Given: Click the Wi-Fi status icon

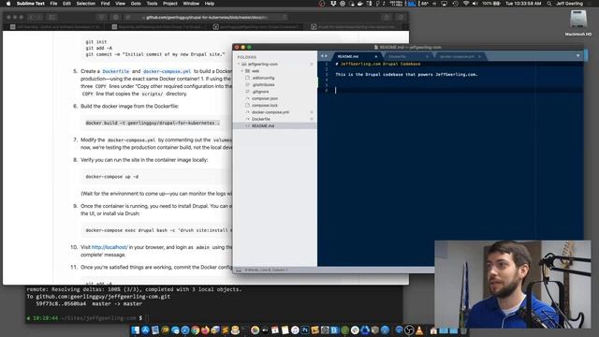Looking at the screenshot, I should (466, 4).
